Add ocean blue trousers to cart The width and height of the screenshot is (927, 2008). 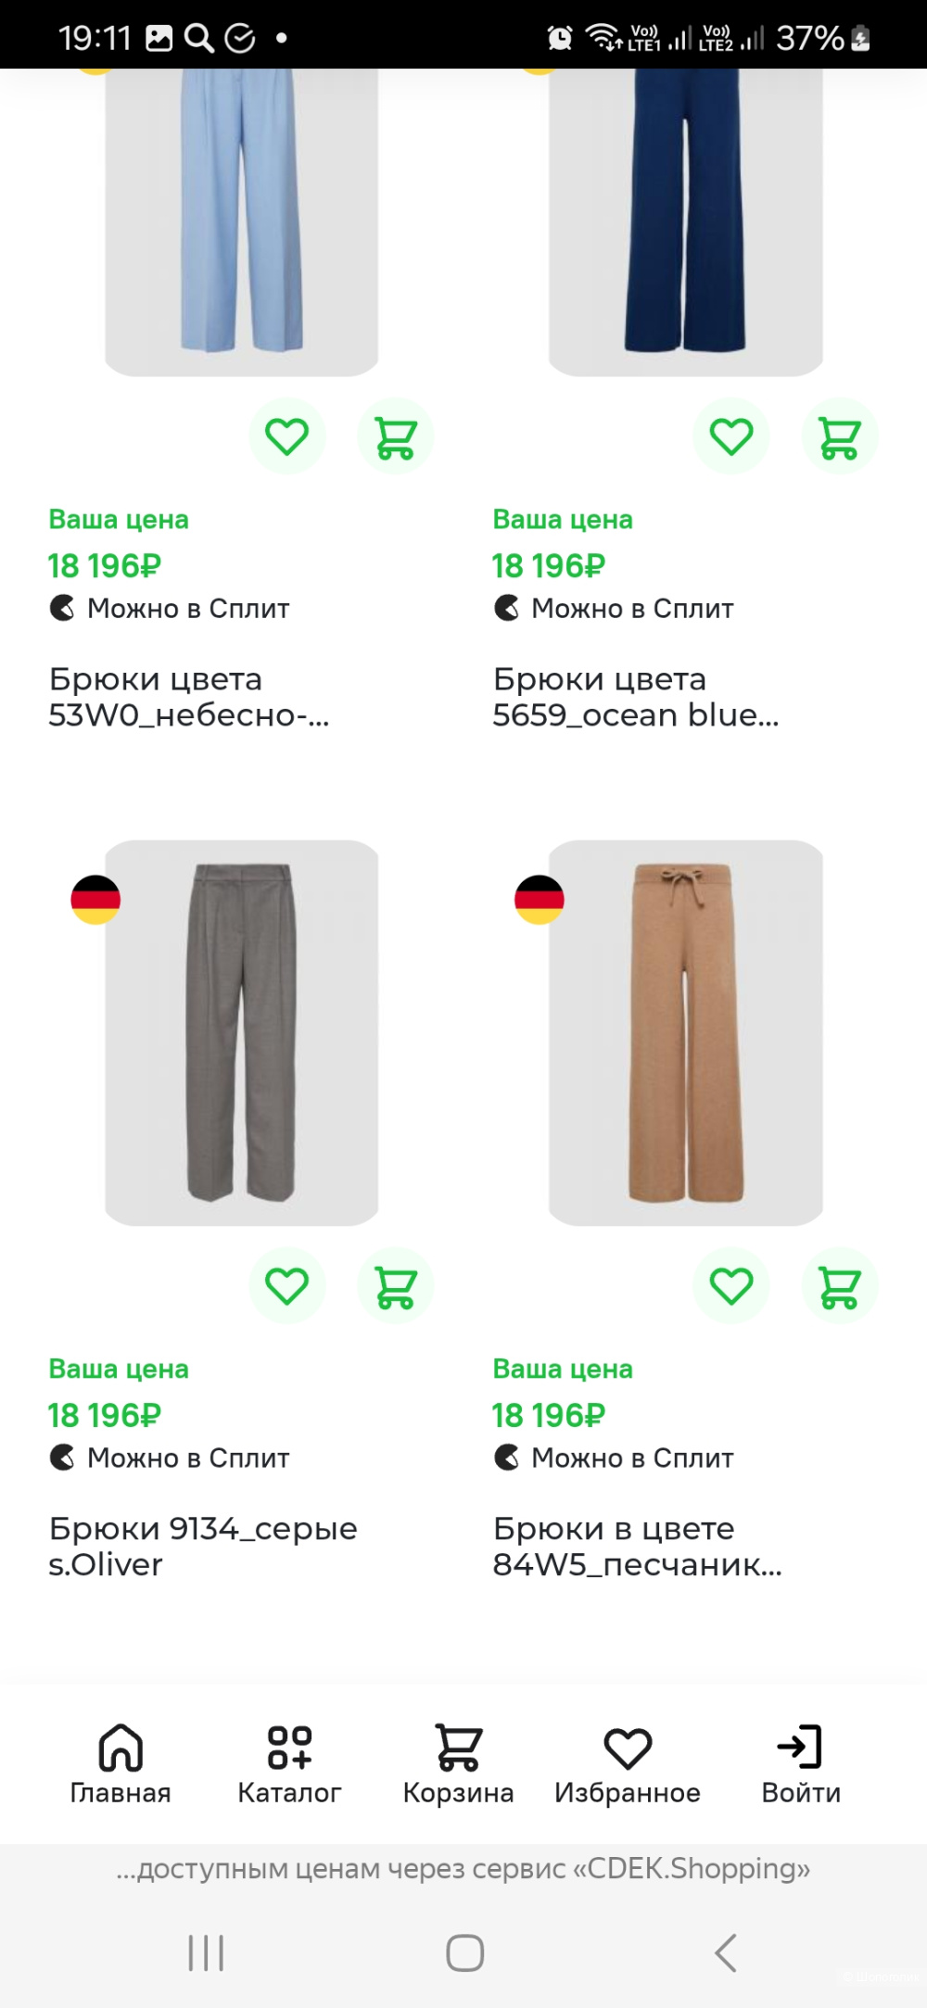coord(839,436)
